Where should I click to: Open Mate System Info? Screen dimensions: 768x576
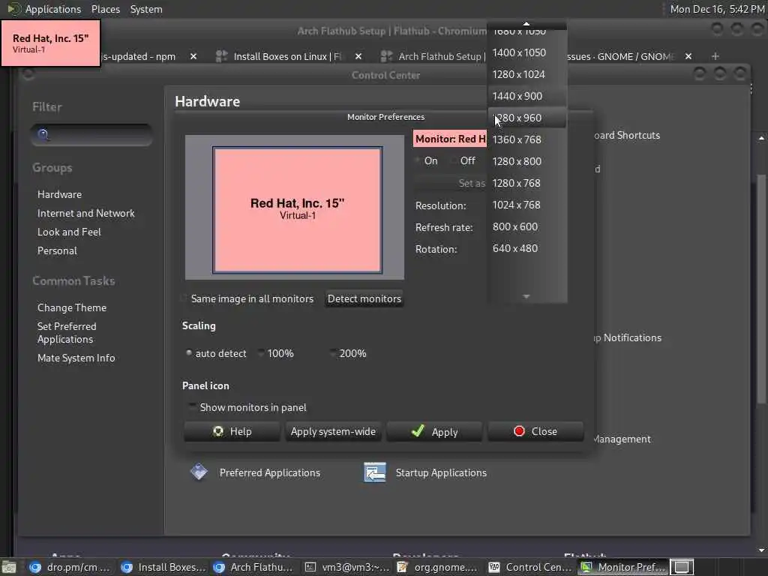[x=76, y=358]
